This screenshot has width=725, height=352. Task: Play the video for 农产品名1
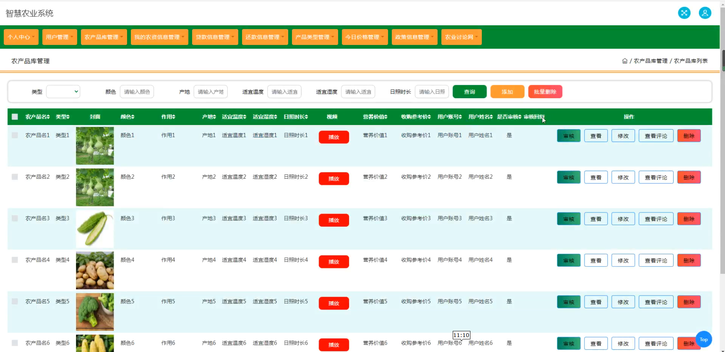click(334, 137)
